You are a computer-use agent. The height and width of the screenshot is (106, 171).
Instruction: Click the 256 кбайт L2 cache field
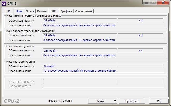coord(80,51)
